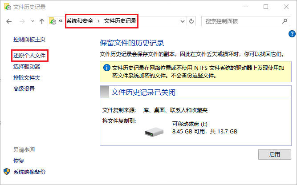297x185 pixels.
Task: Open 排除文件夹 link
Action: click(27, 78)
